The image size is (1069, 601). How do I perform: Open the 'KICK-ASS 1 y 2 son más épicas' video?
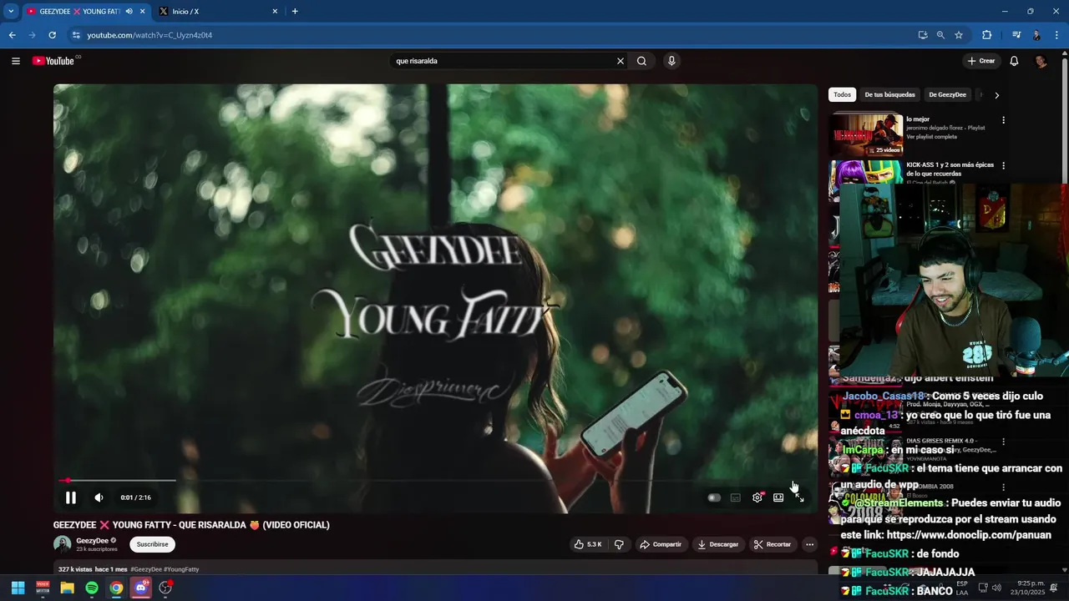click(950, 169)
